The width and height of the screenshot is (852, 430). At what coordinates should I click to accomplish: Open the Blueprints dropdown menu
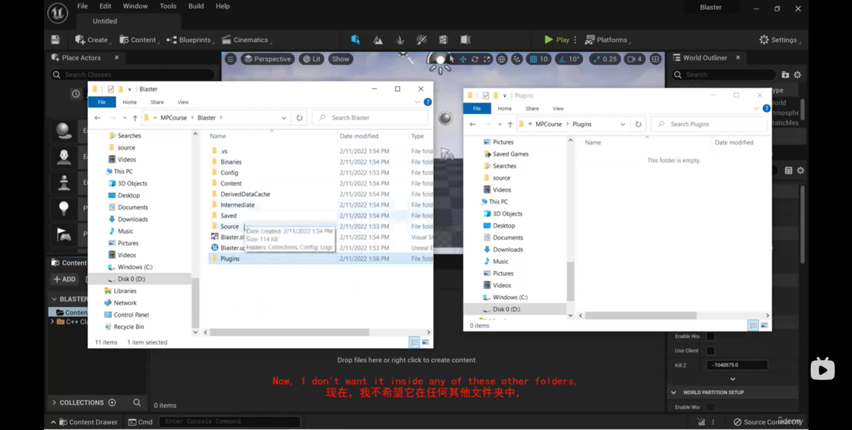189,40
